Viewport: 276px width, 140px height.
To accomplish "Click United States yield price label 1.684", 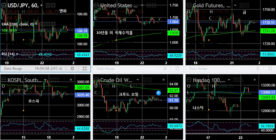I will [x=174, y=22].
